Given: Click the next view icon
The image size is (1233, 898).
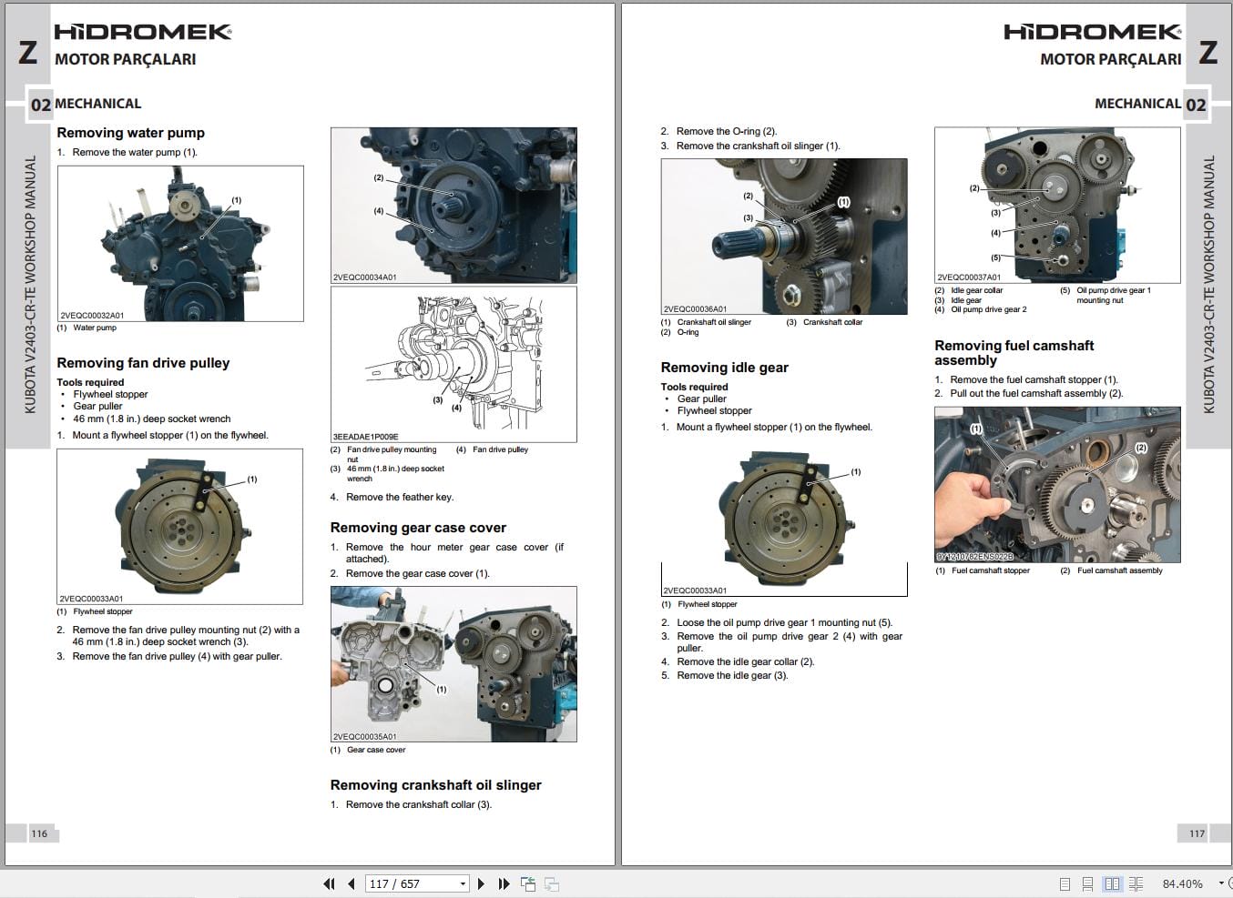Looking at the screenshot, I should pyautogui.click(x=551, y=883).
